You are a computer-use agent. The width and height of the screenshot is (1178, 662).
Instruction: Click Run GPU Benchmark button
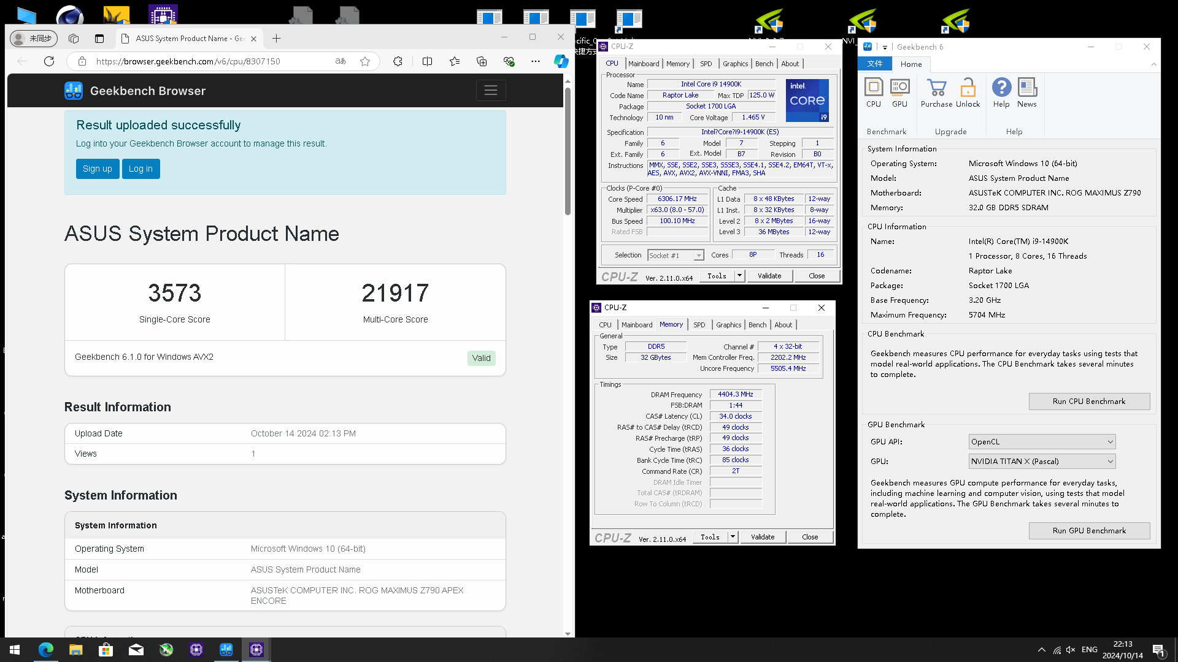[x=1089, y=531]
